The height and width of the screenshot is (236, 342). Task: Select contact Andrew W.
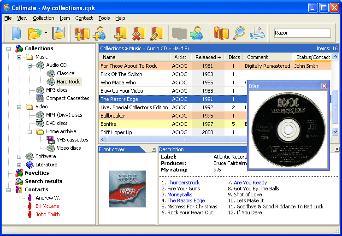tap(48, 198)
